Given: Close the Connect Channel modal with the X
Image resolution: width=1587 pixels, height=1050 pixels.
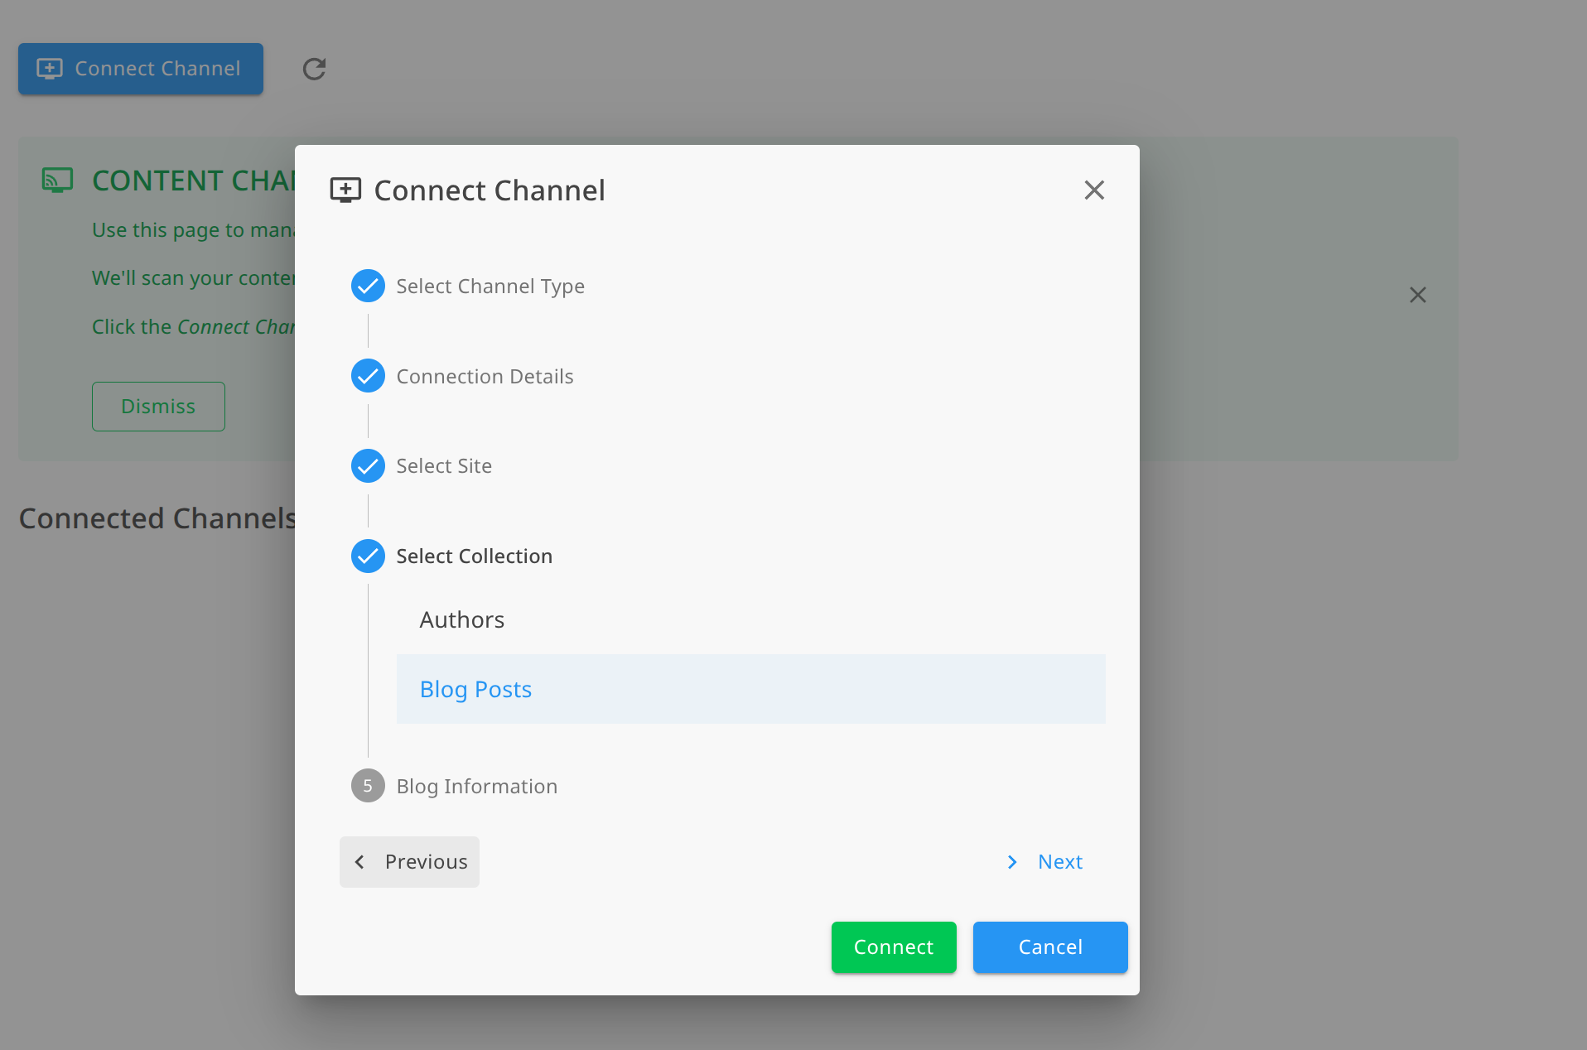Looking at the screenshot, I should pyautogui.click(x=1094, y=190).
